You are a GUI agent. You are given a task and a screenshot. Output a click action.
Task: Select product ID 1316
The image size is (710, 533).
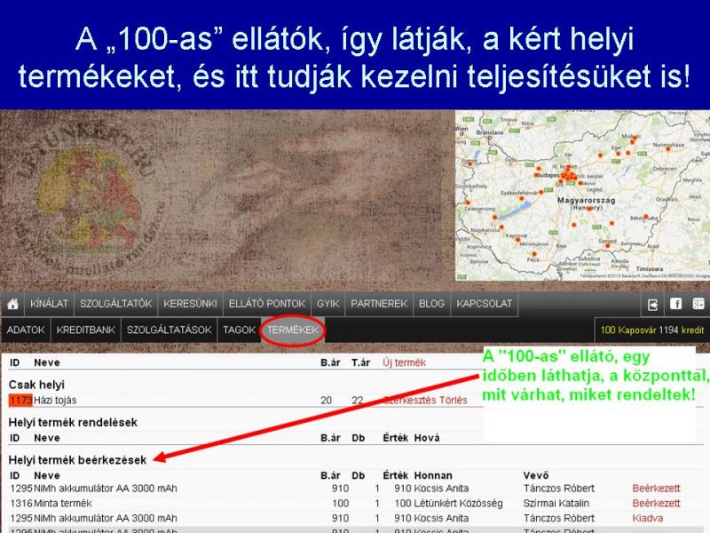pyautogui.click(x=20, y=503)
